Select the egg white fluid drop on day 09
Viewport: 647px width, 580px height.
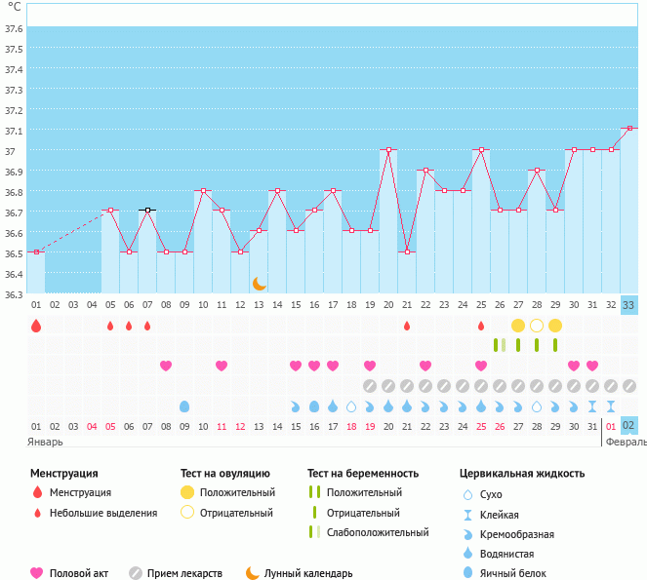[x=184, y=406]
